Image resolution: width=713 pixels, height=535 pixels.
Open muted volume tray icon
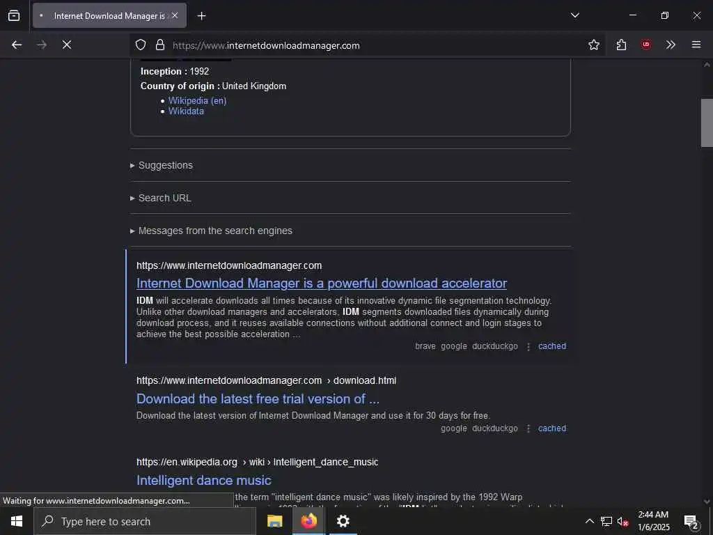pyautogui.click(x=623, y=521)
